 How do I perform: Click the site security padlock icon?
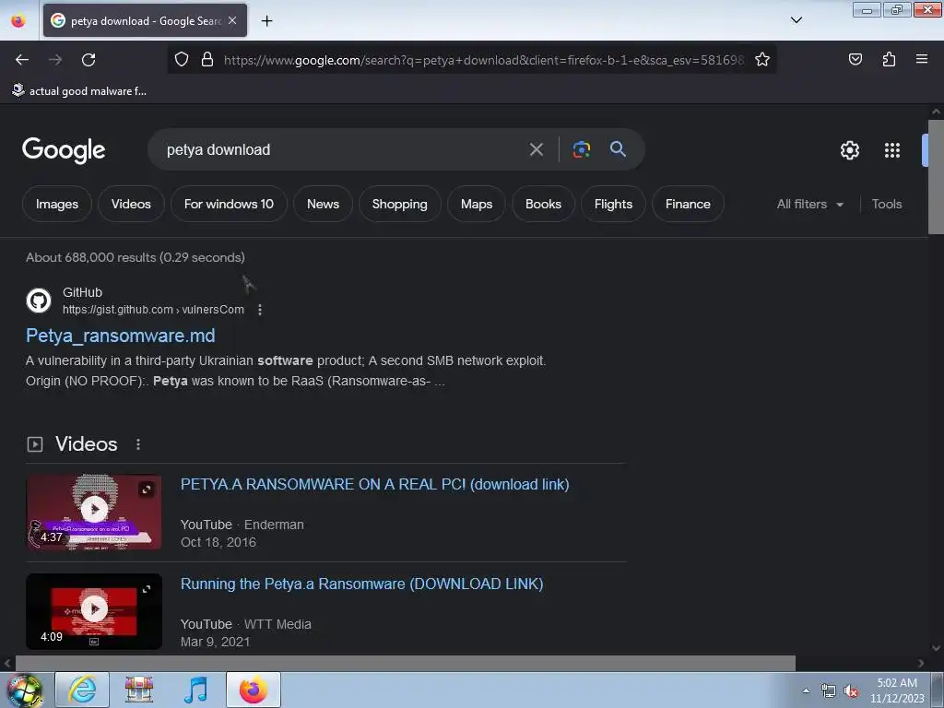207,60
